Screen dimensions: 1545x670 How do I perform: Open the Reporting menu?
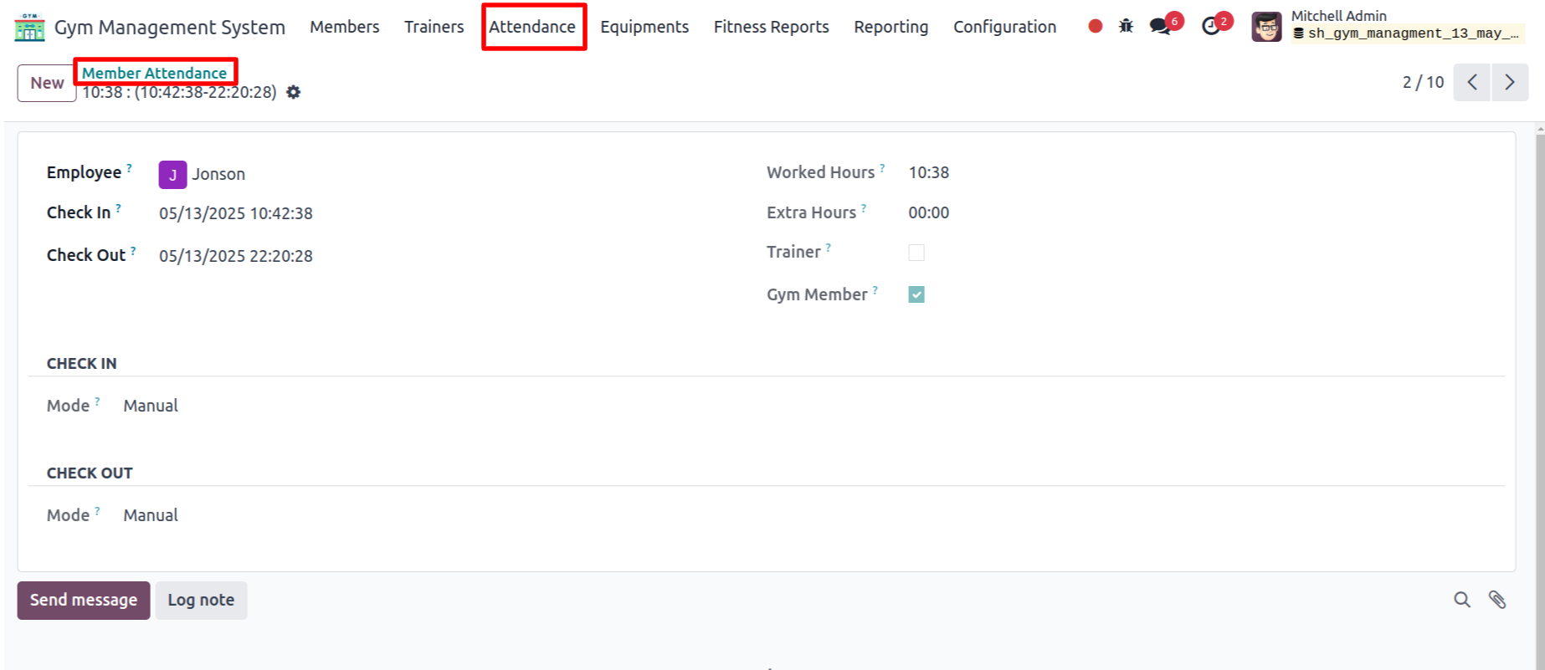891,27
